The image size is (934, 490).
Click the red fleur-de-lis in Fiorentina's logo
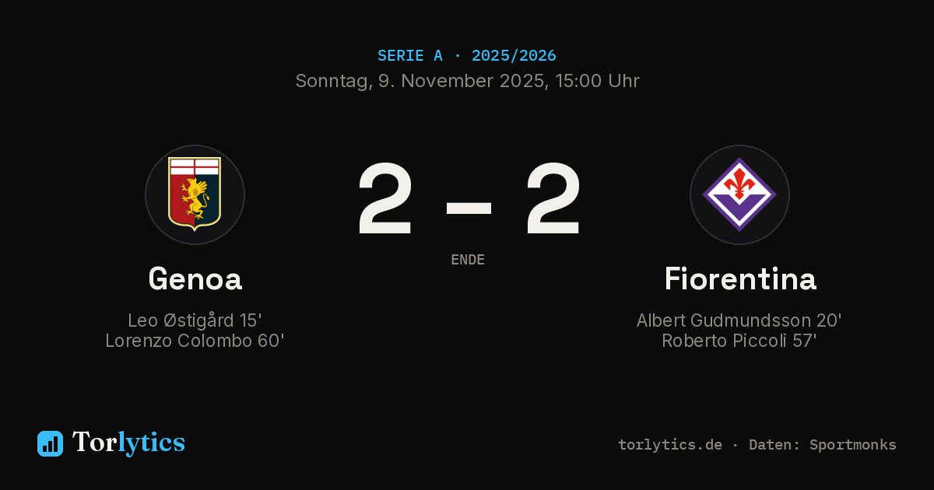pyautogui.click(x=739, y=185)
